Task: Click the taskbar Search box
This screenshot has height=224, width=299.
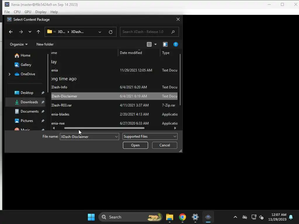Action: (130, 217)
